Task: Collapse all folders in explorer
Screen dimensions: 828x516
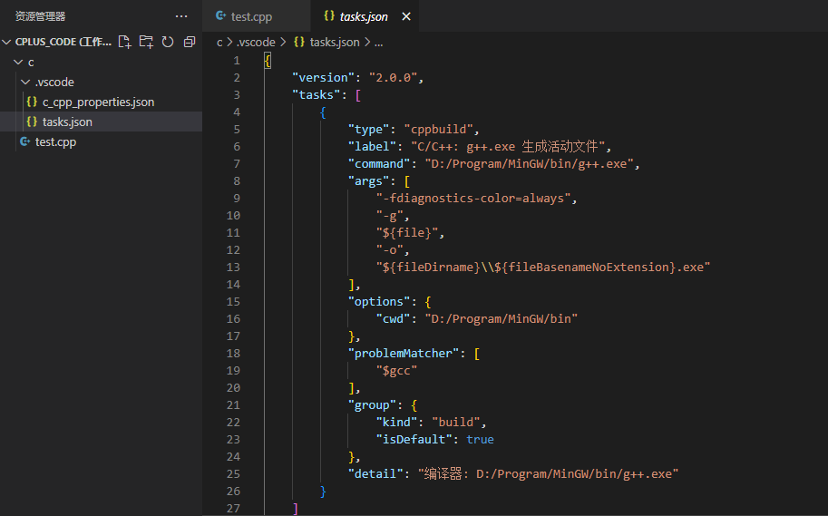Action: coord(189,42)
